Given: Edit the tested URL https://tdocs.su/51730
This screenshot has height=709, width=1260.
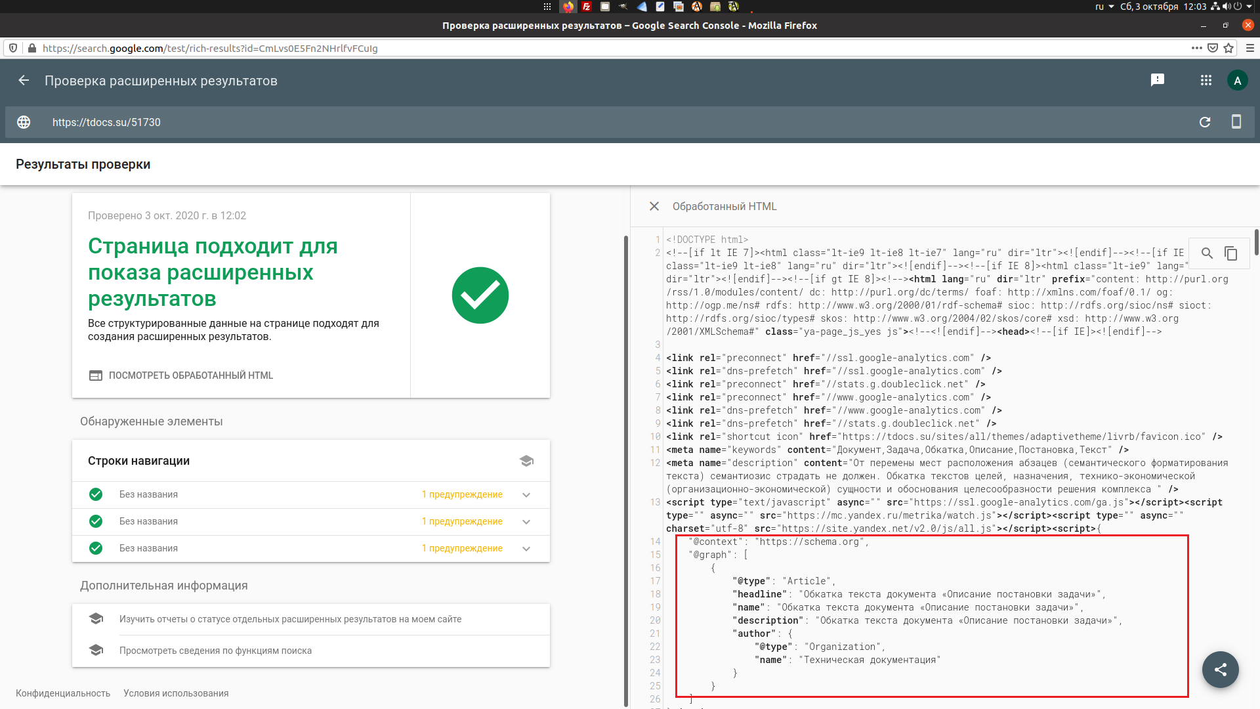Looking at the screenshot, I should [106, 122].
